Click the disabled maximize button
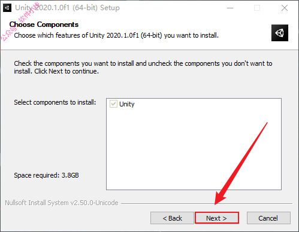Viewport: 299px width, 232px height. [x=257, y=8]
